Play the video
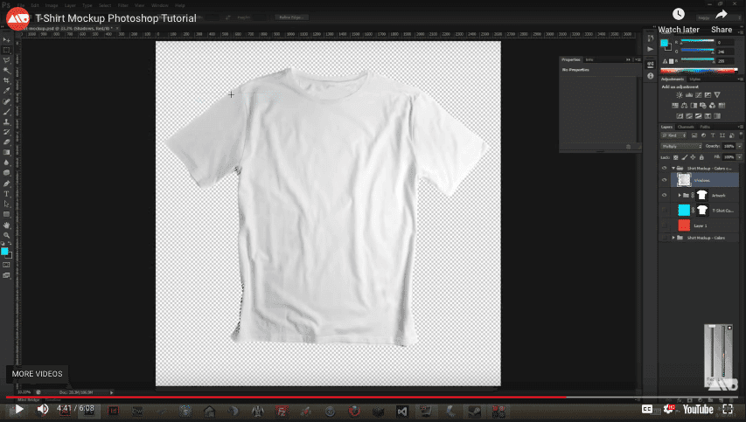Screen dimensions: 746x422 click(x=18, y=409)
